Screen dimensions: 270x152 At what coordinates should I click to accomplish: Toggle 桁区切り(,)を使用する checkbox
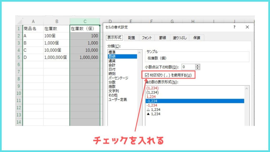click(x=147, y=75)
